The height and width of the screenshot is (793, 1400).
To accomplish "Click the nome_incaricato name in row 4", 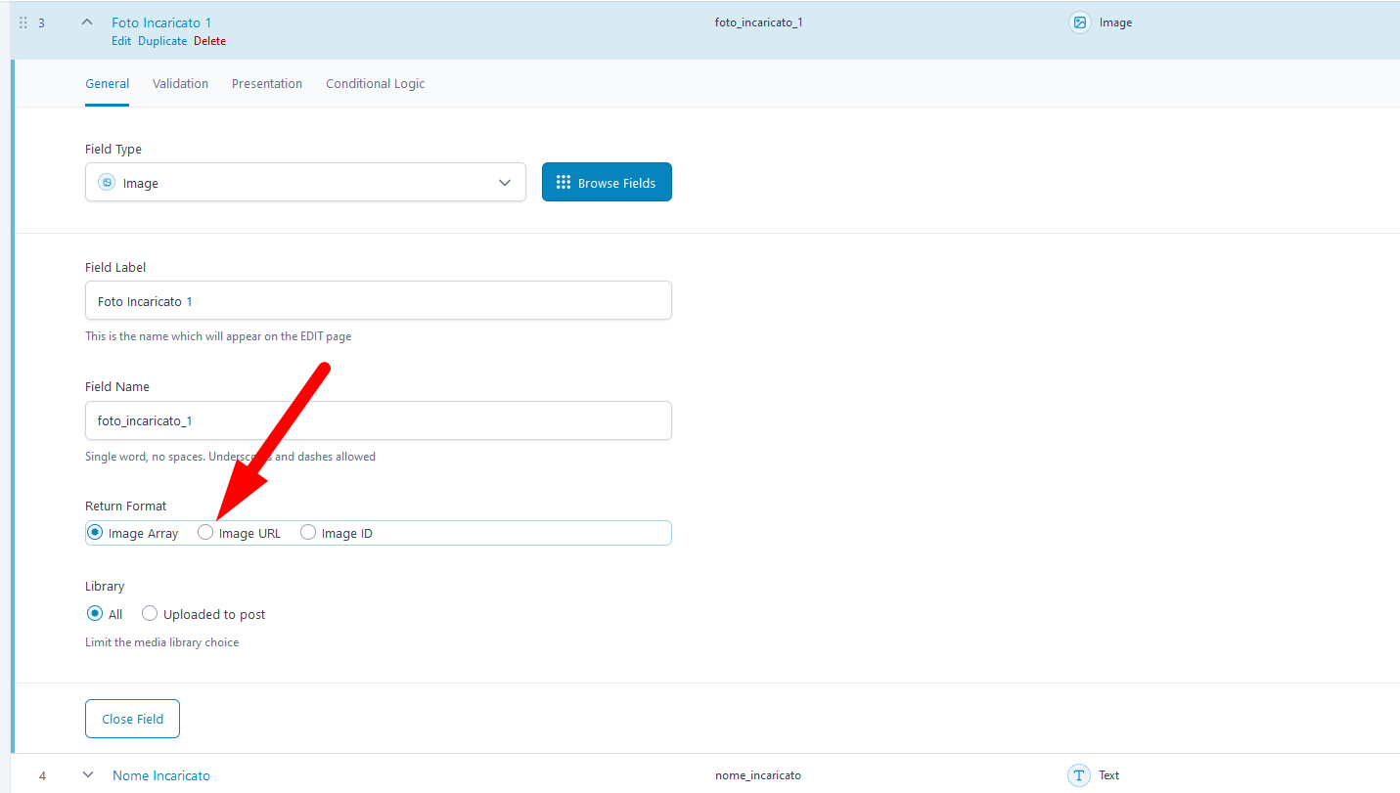I will coord(758,775).
